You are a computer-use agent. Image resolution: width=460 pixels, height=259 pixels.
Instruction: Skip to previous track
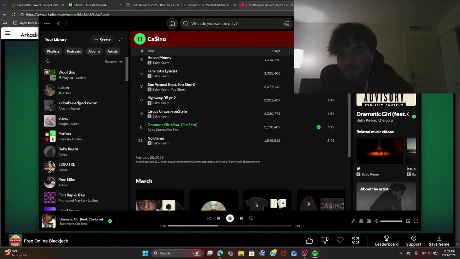218,218
